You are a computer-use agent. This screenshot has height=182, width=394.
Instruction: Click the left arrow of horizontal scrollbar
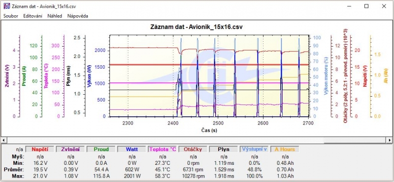[3, 140]
